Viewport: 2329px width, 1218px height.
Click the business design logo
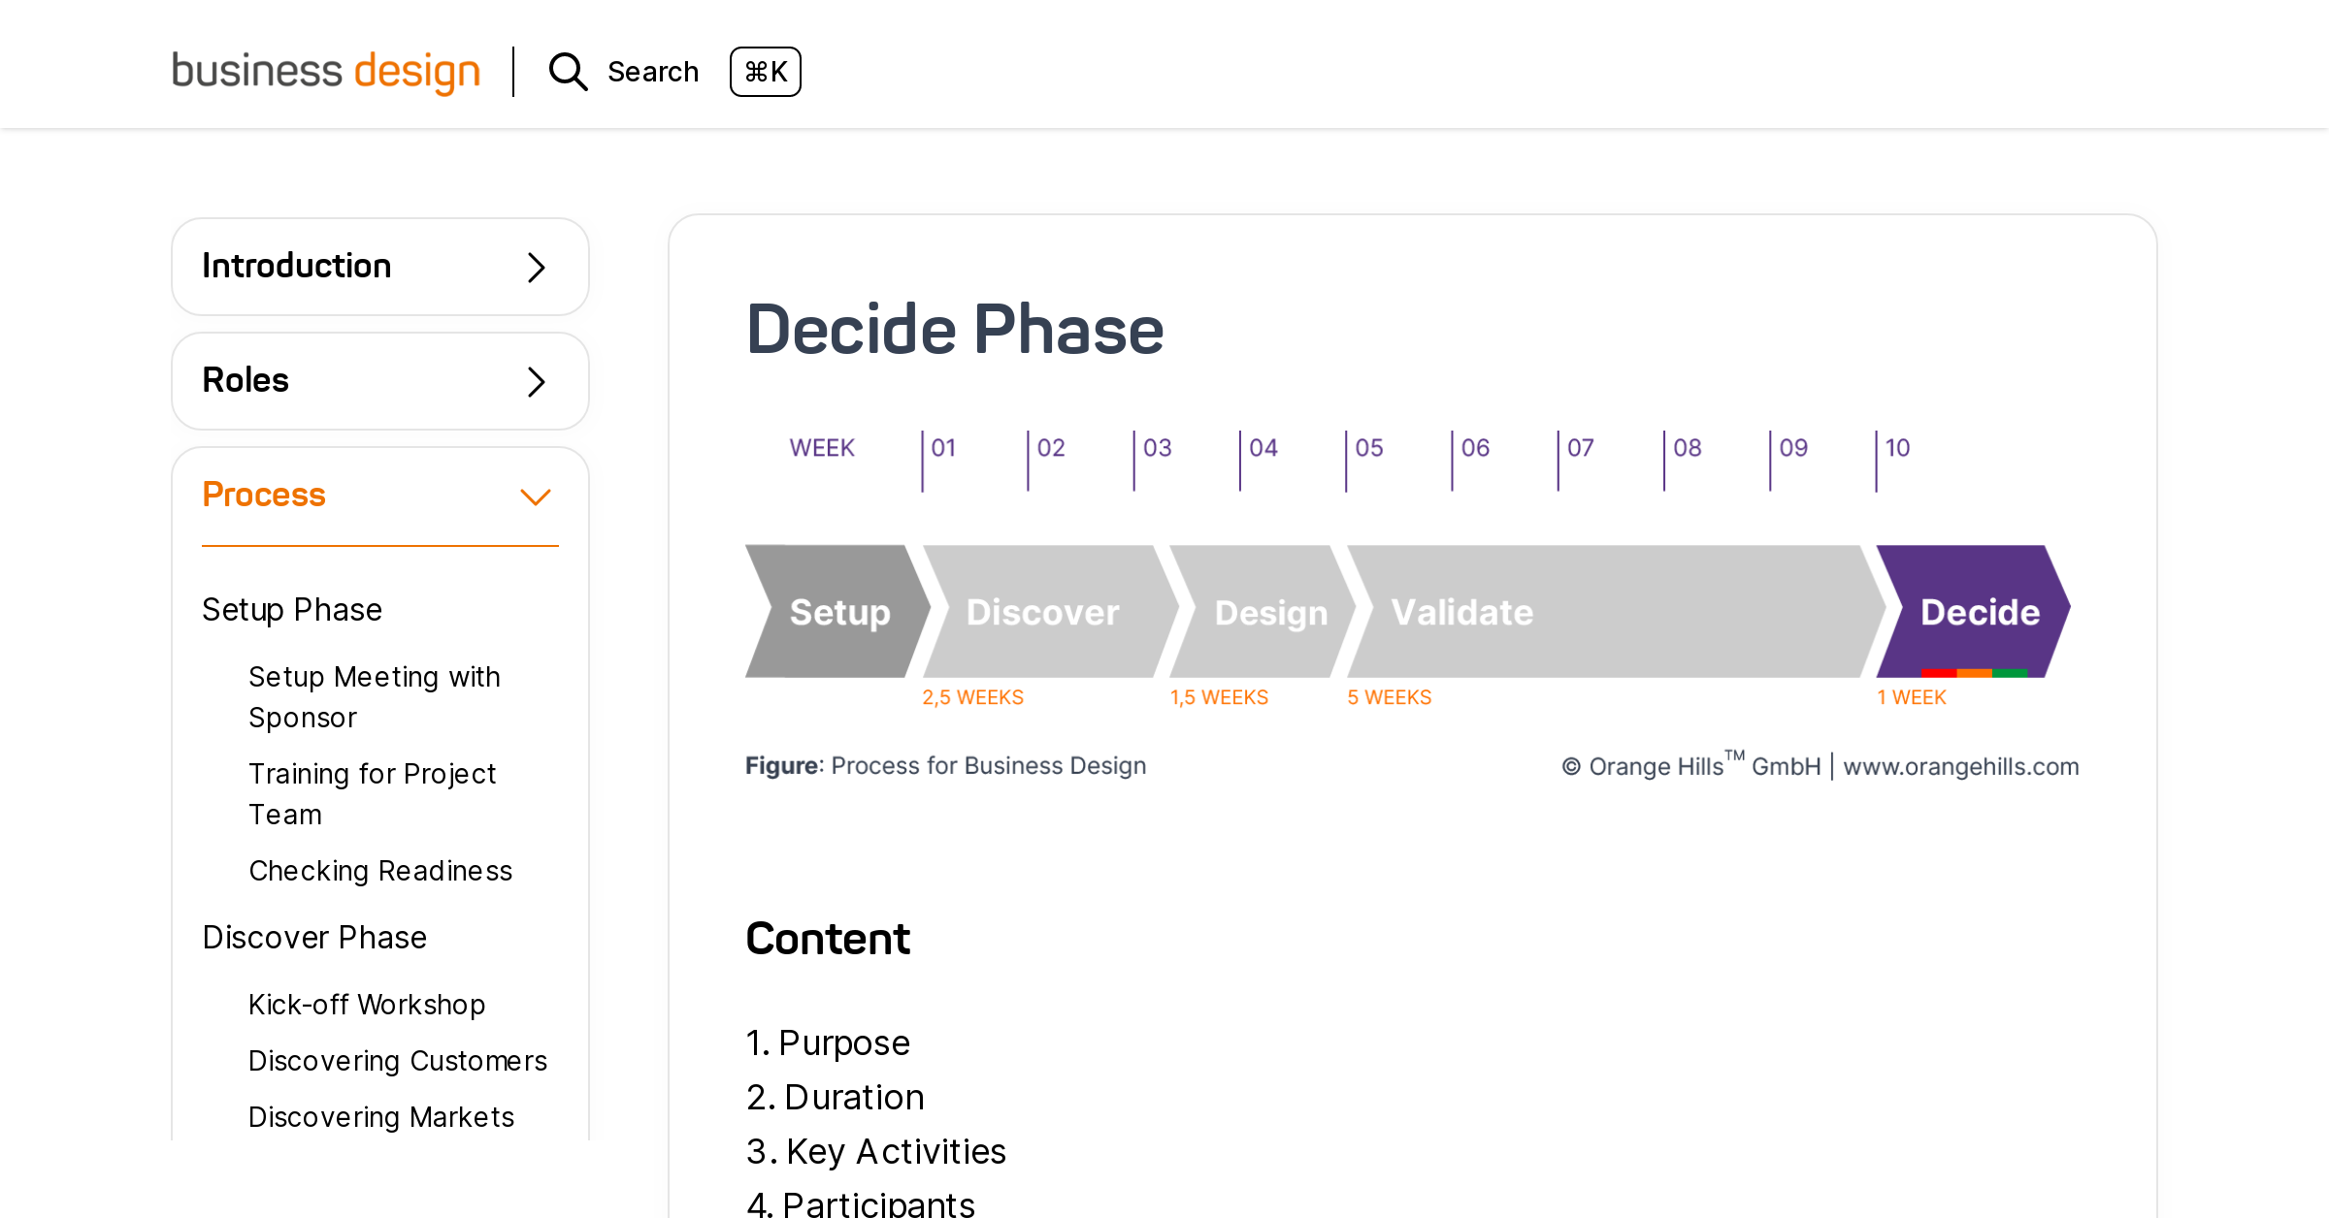(x=326, y=70)
